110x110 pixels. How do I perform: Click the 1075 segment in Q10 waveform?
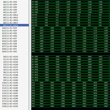coord(45,28)
